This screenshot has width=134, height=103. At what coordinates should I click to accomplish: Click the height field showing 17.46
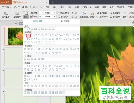(x=47, y=13)
